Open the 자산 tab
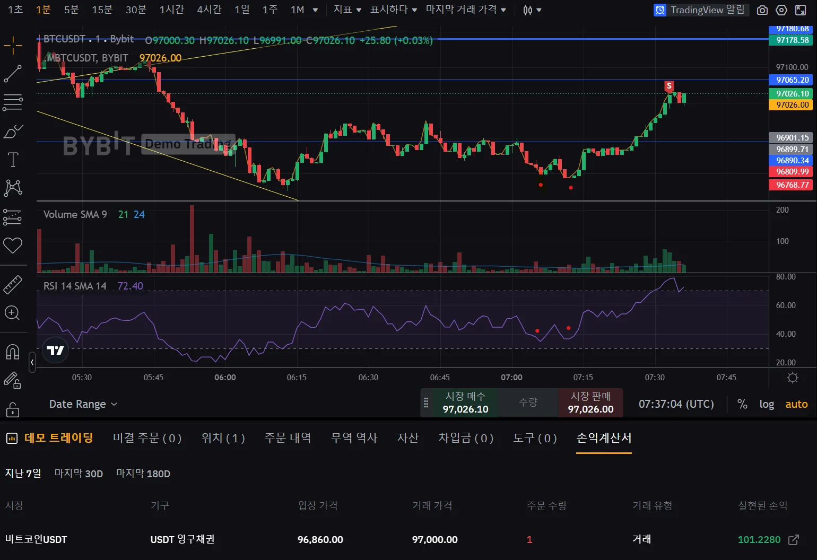This screenshot has height=560, width=817. pos(407,438)
